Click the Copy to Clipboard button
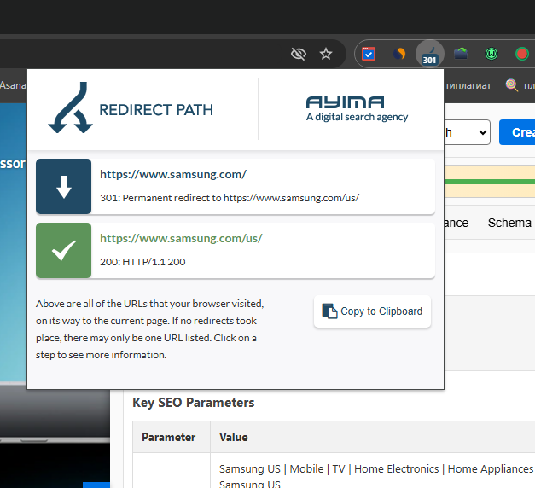The image size is (535, 488). [372, 311]
